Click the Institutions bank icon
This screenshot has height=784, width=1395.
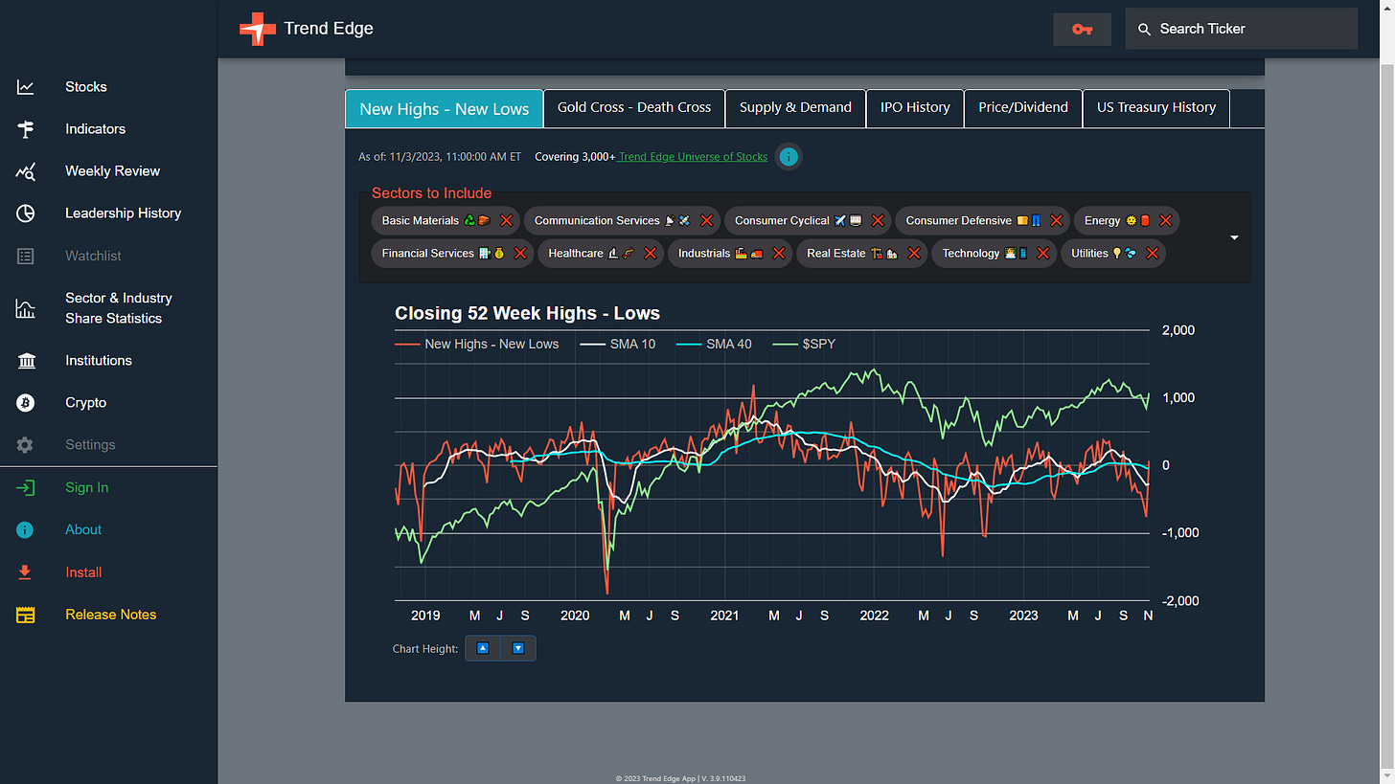coord(26,361)
